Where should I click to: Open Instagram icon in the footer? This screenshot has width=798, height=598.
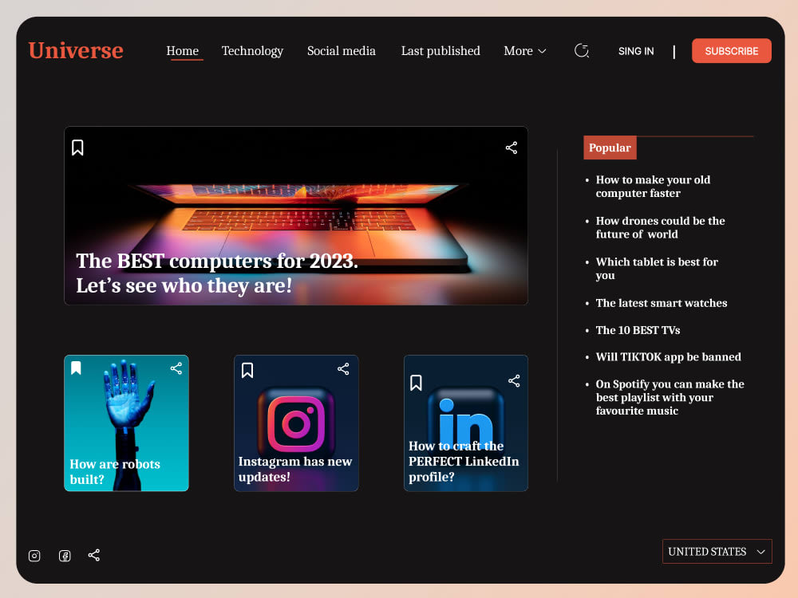tap(34, 556)
